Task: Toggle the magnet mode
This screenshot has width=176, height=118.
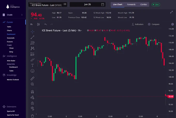Action: [32, 92]
